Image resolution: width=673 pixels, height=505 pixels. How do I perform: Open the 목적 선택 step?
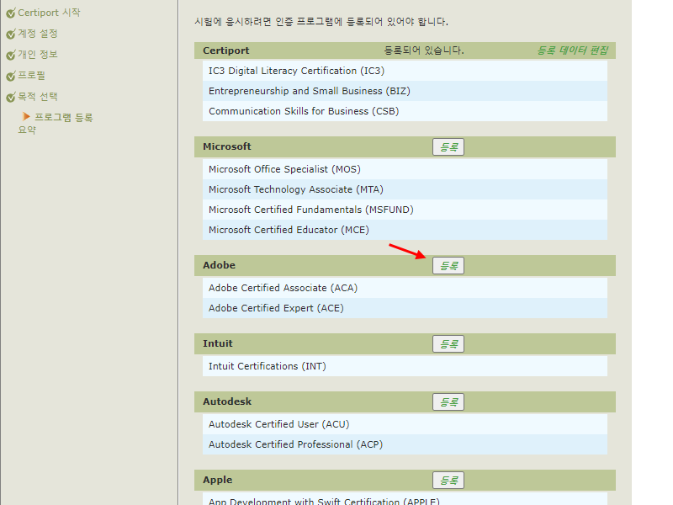pos(38,96)
